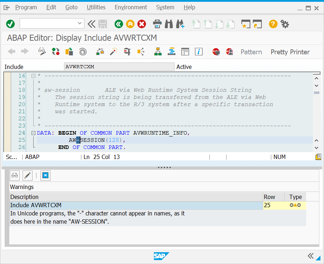Screen dimensions: 324x264
Task: Click the upper scroll-up arrow of the editor
Action: (316, 79)
